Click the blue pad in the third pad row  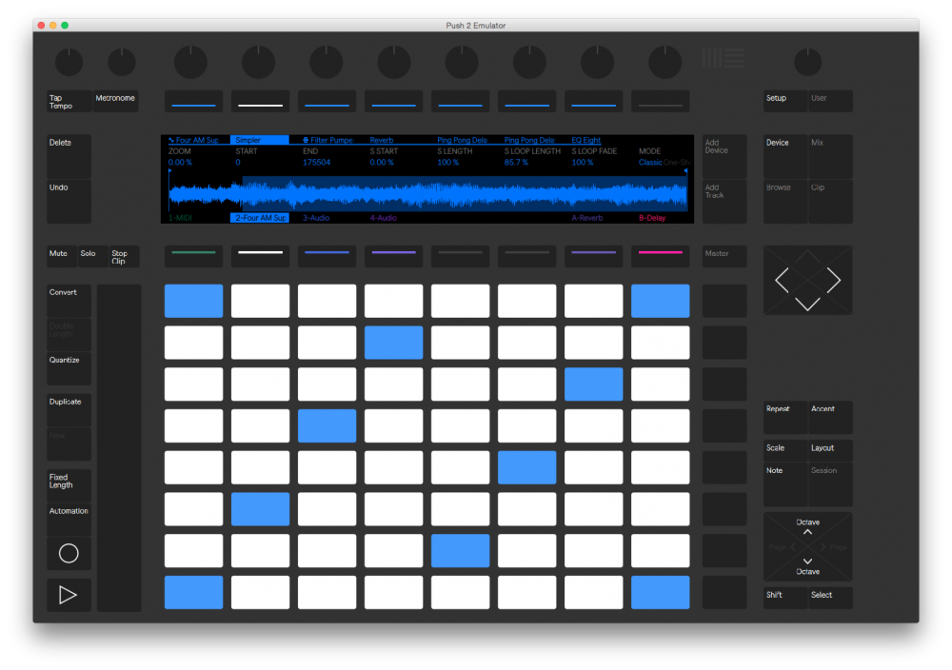coord(594,384)
